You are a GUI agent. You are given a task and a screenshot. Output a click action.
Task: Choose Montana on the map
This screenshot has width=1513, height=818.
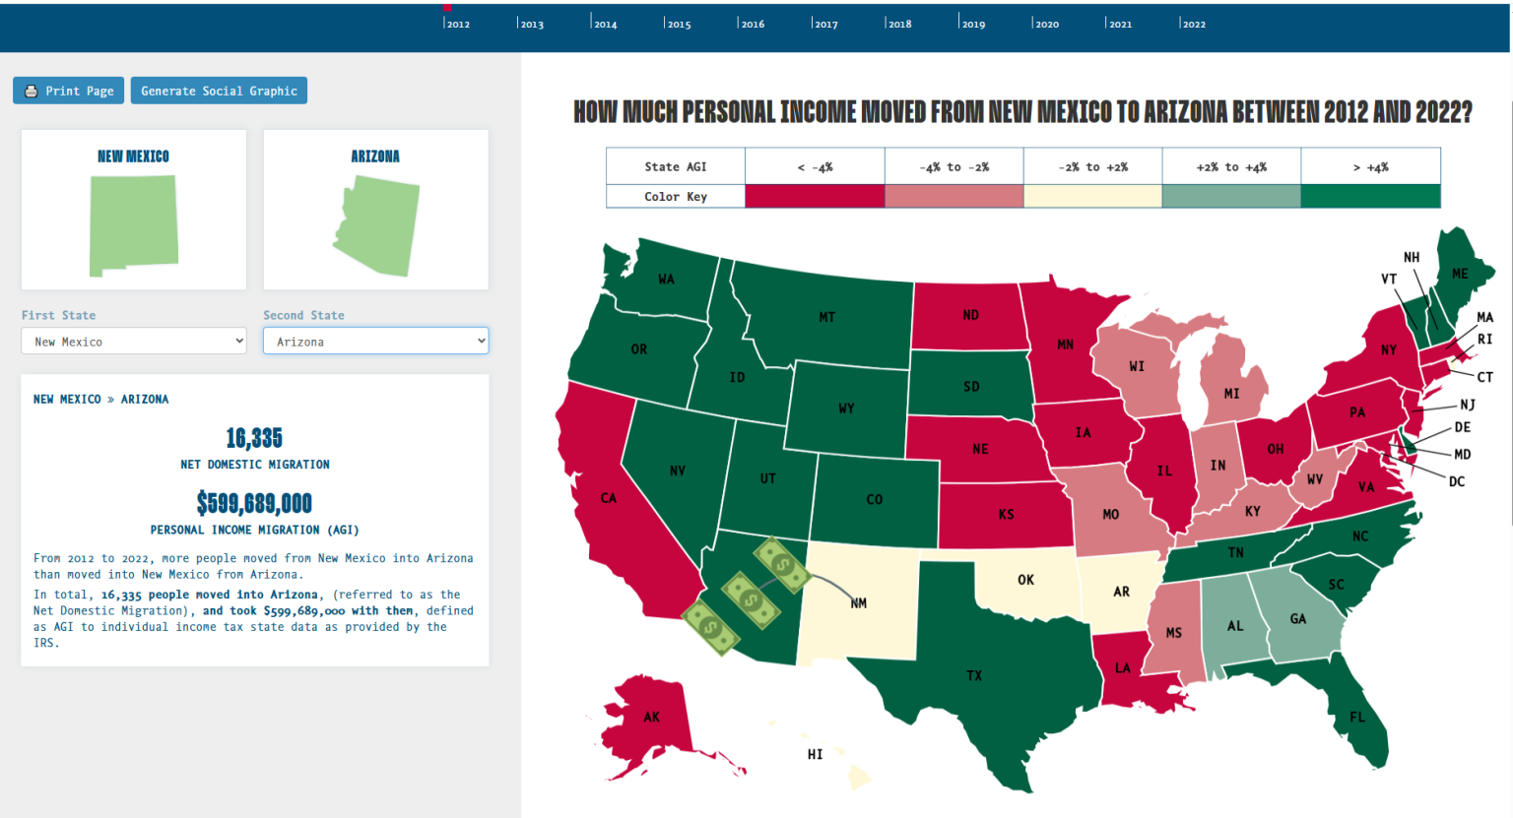point(827,315)
